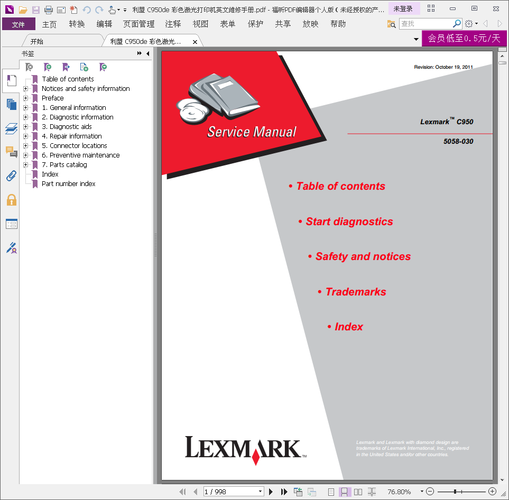Print the document with the printer icon
This screenshot has height=500, width=509.
(x=49, y=10)
